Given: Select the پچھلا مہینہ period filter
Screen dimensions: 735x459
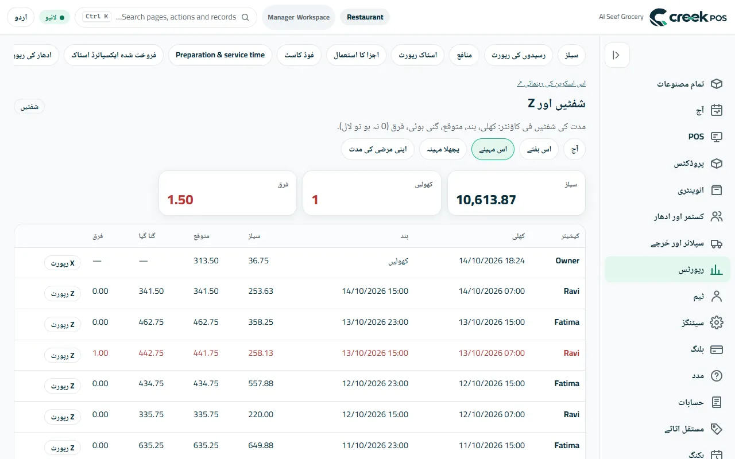Looking at the screenshot, I should coord(443,149).
